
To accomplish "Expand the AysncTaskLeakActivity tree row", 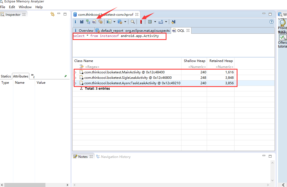I will pyautogui.click(x=75, y=83).
